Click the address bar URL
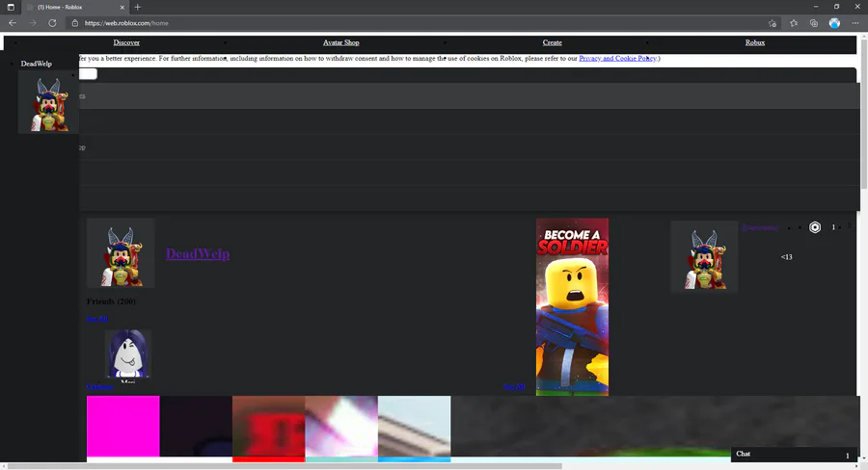Viewport: 868px width, 470px height. pos(126,23)
